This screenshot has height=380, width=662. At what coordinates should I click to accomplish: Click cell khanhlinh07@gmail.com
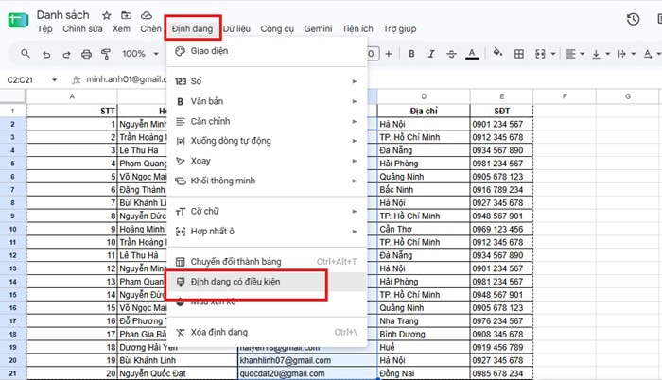point(307,360)
